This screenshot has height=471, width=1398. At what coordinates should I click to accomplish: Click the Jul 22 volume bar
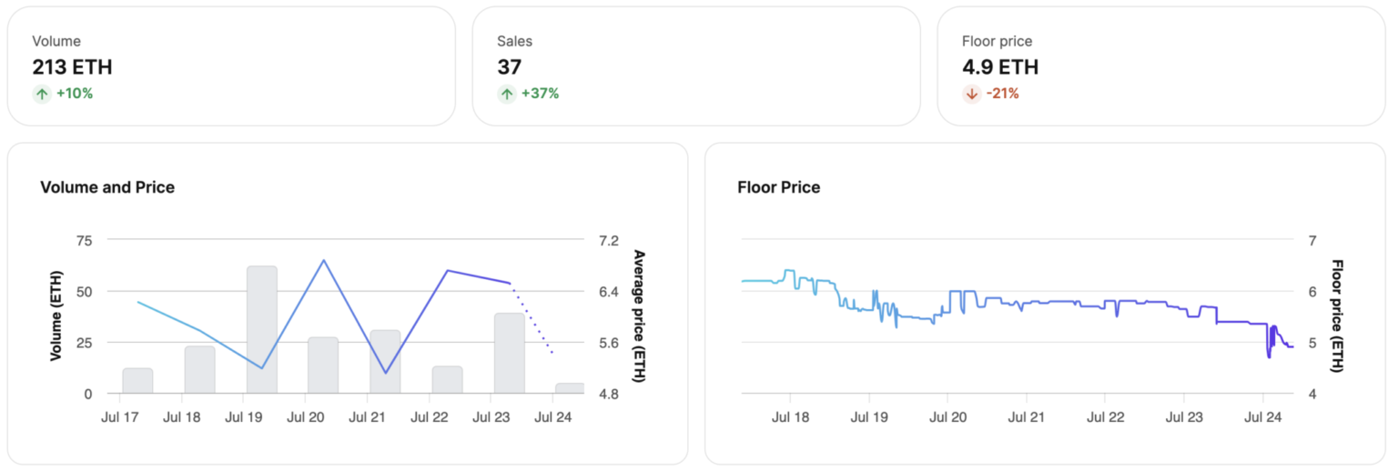[447, 379]
